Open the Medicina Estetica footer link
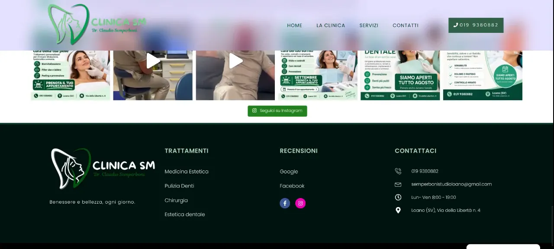Screen dimensions: 554x249 pyautogui.click(x=187, y=172)
